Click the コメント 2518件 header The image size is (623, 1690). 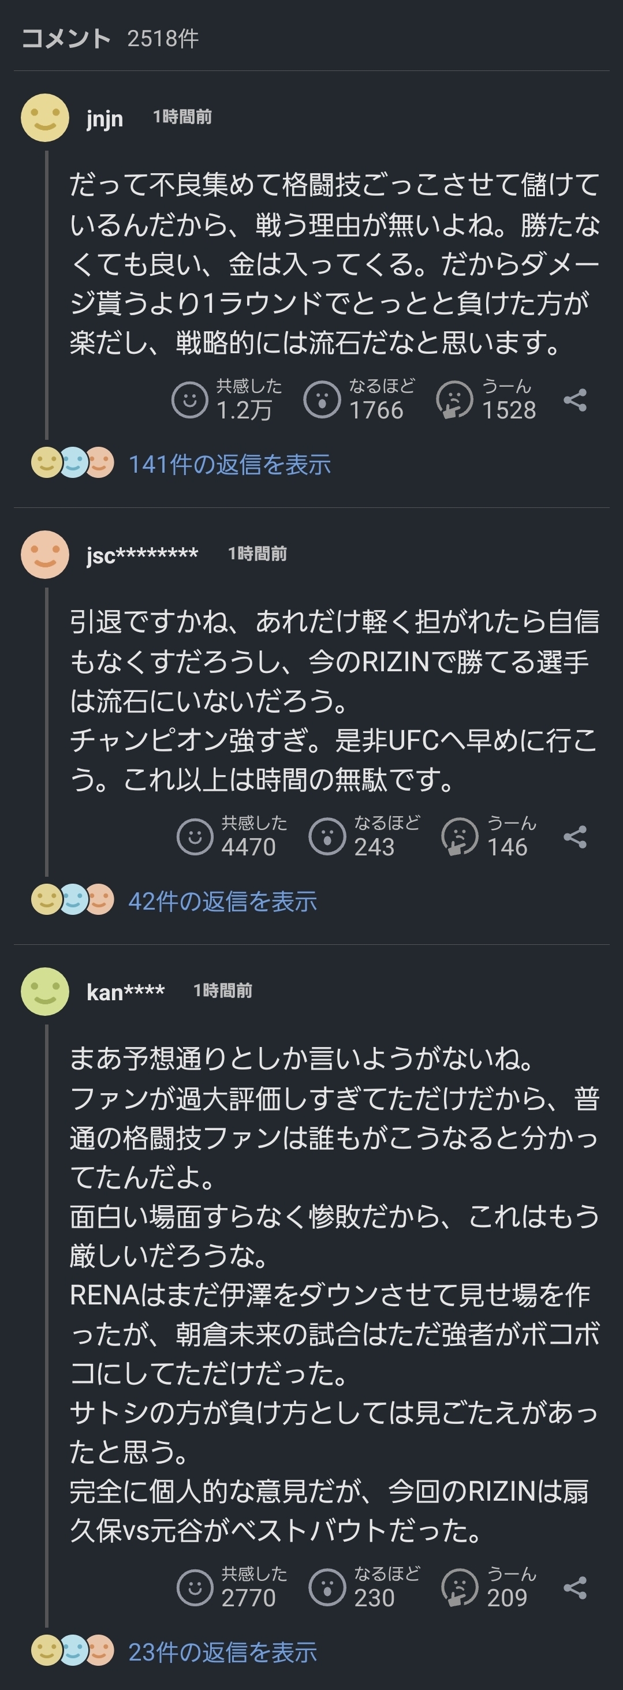[x=110, y=39]
